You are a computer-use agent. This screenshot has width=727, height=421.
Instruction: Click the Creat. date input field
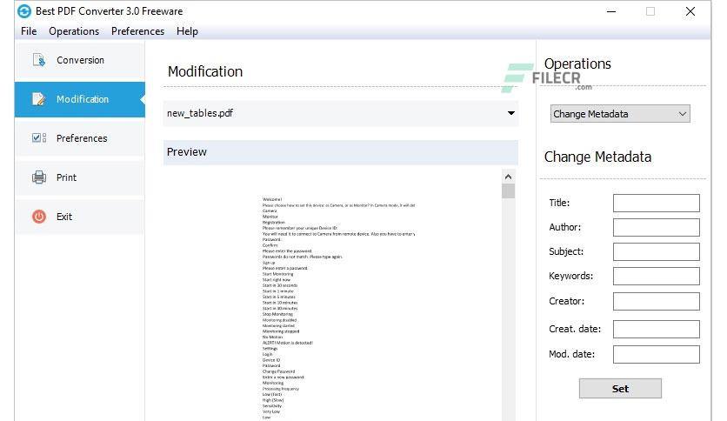tap(656, 329)
